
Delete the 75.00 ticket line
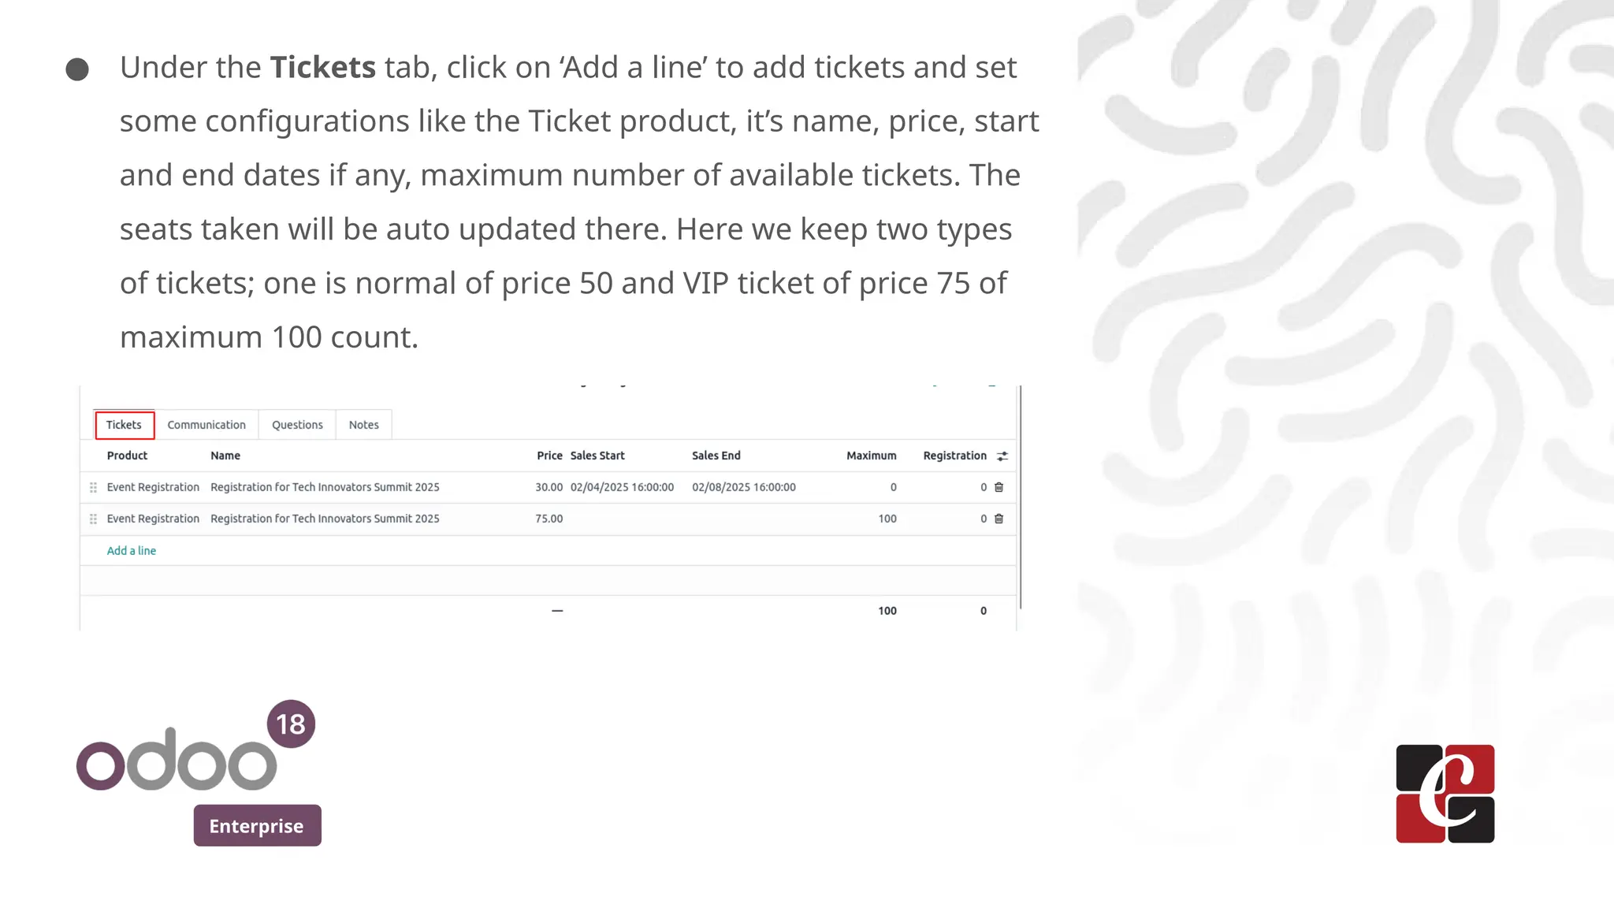pyautogui.click(x=999, y=519)
